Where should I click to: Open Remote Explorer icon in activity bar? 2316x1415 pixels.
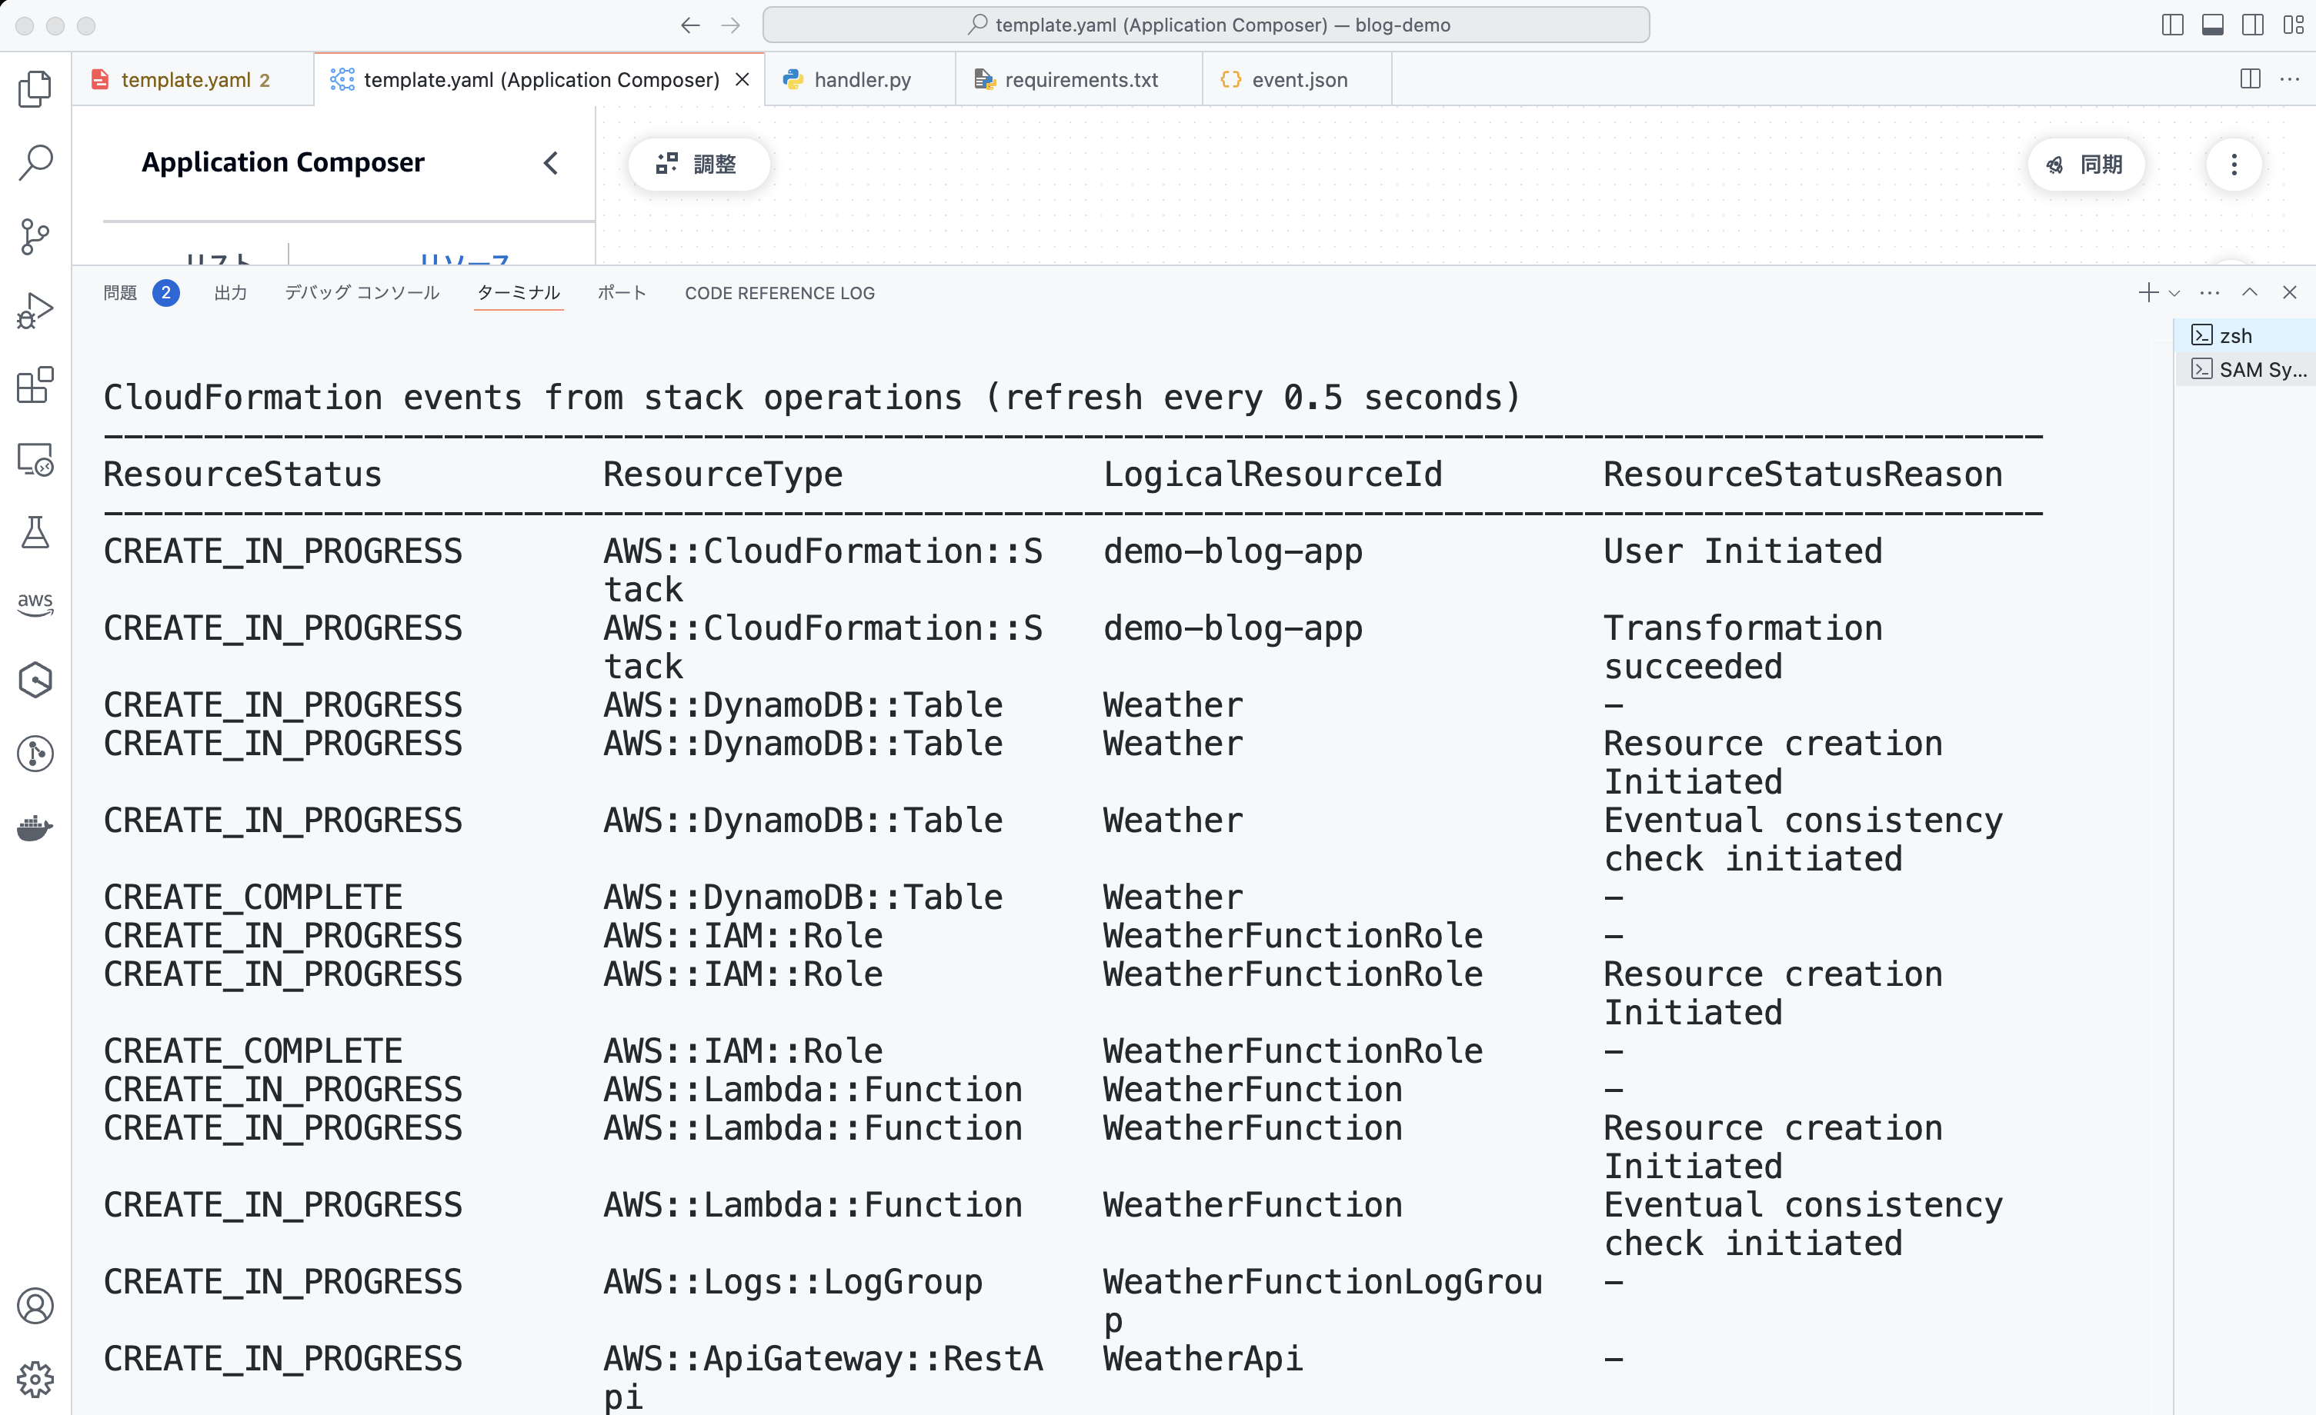coord(35,458)
